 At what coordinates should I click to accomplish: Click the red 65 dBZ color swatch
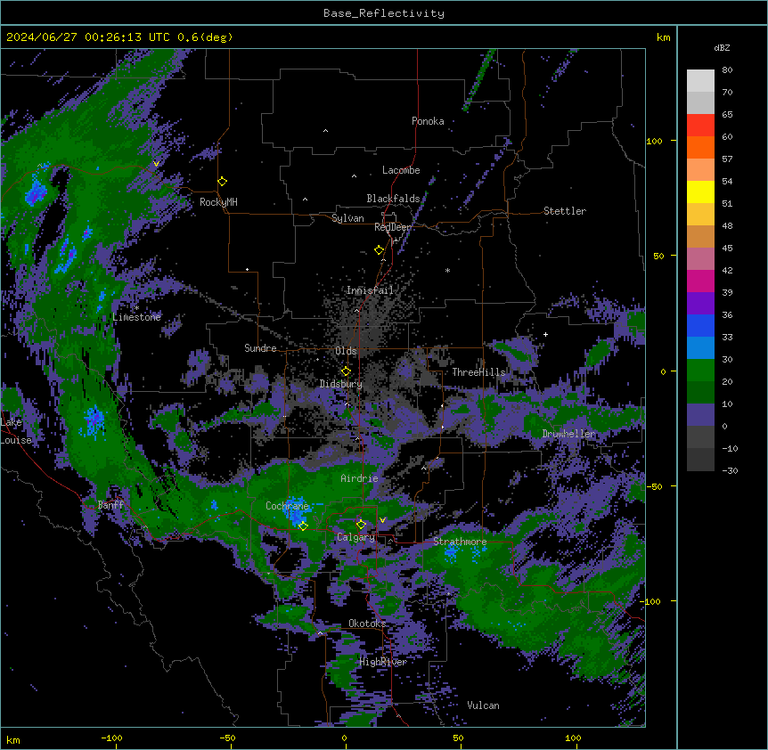coord(700,126)
